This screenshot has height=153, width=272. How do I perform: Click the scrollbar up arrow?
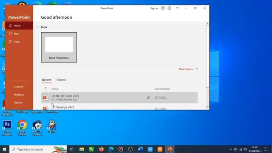207,24
